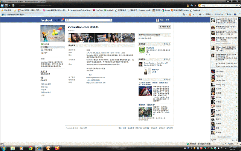Screen dimensions: 241x151
Task: Open the green Mobile01 page icon
Action: pos(142,50)
